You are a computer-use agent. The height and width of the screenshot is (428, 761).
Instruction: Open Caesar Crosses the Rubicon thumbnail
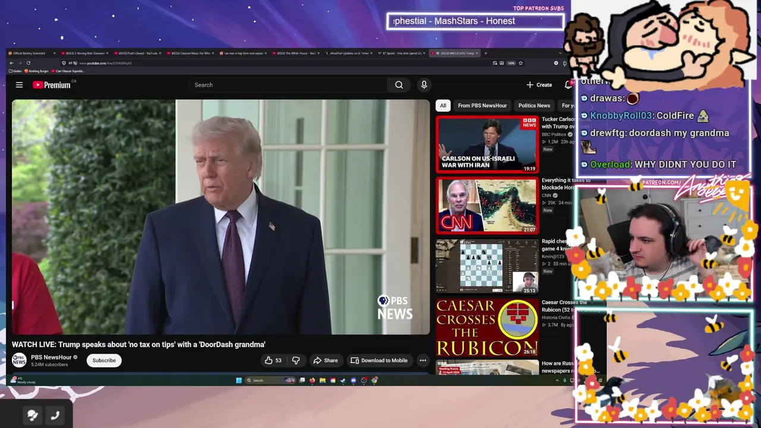488,328
